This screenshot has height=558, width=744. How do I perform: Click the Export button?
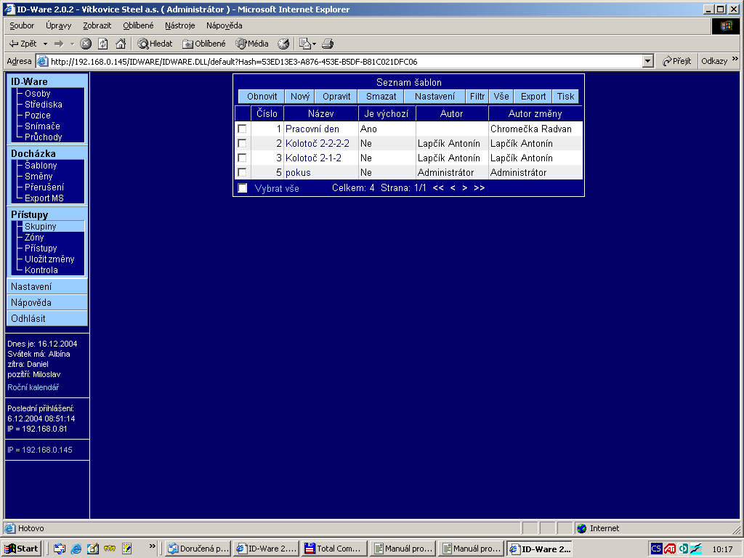click(x=533, y=97)
